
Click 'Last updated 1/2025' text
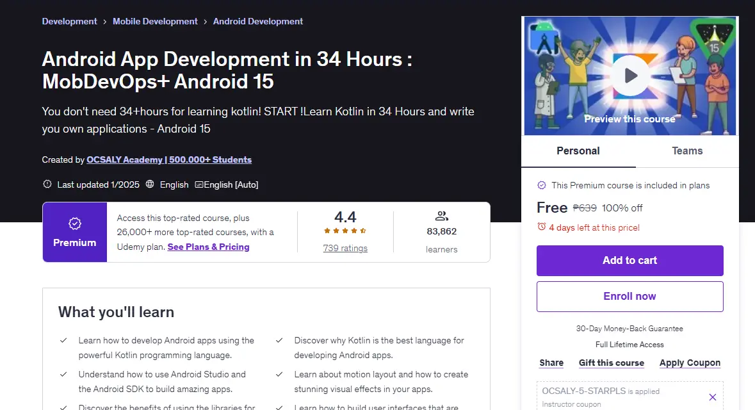(98, 184)
